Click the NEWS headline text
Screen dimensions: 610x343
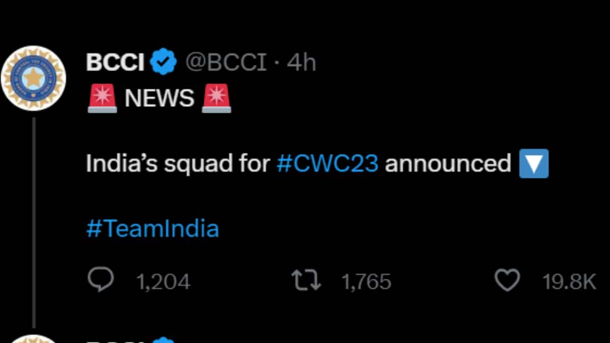(159, 98)
